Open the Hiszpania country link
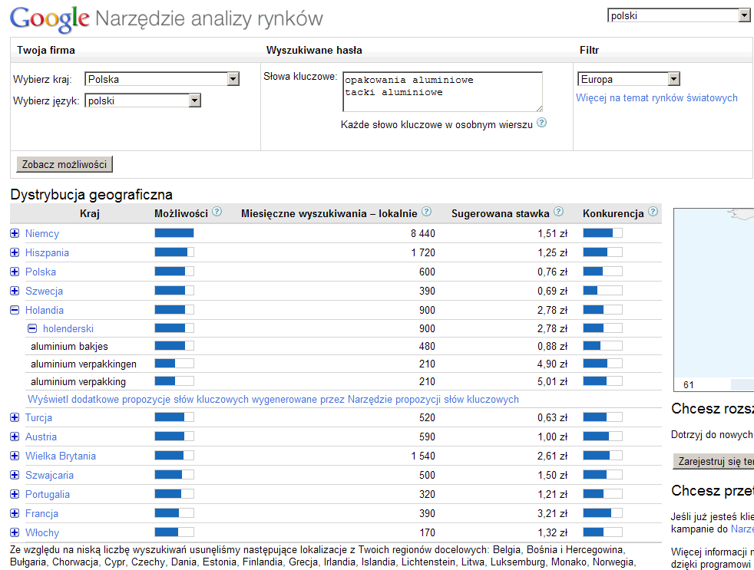The image size is (754, 570). 47,252
